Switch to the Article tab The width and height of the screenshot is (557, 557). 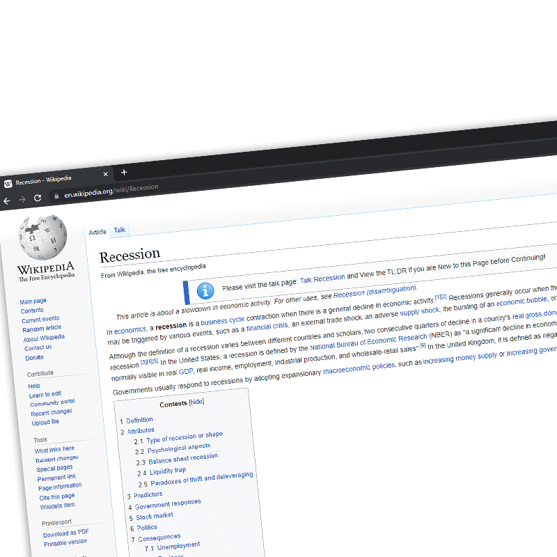point(97,232)
